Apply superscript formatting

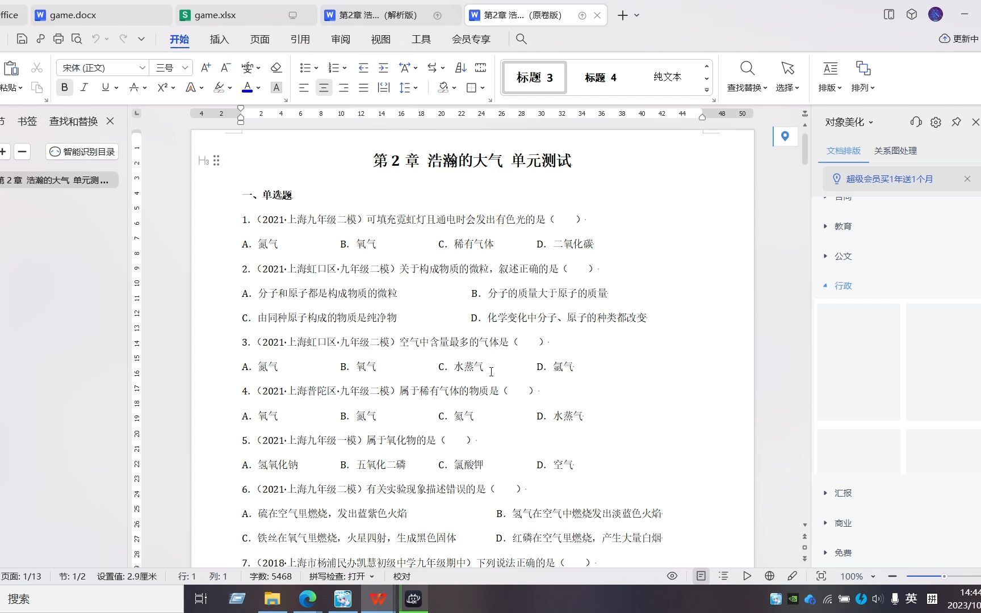[162, 87]
